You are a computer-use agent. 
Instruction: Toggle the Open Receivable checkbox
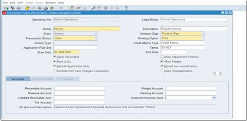pos(55,57)
